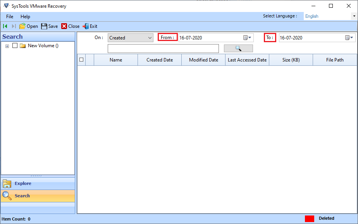Viewport: 358px width, 224px height.
Task: Check the New Volume checkbox
Action: (x=14, y=46)
